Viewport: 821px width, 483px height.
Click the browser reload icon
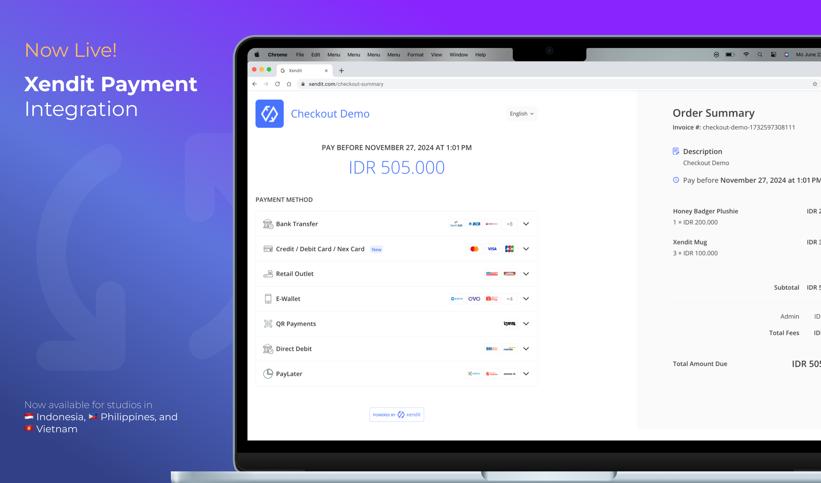click(x=277, y=84)
